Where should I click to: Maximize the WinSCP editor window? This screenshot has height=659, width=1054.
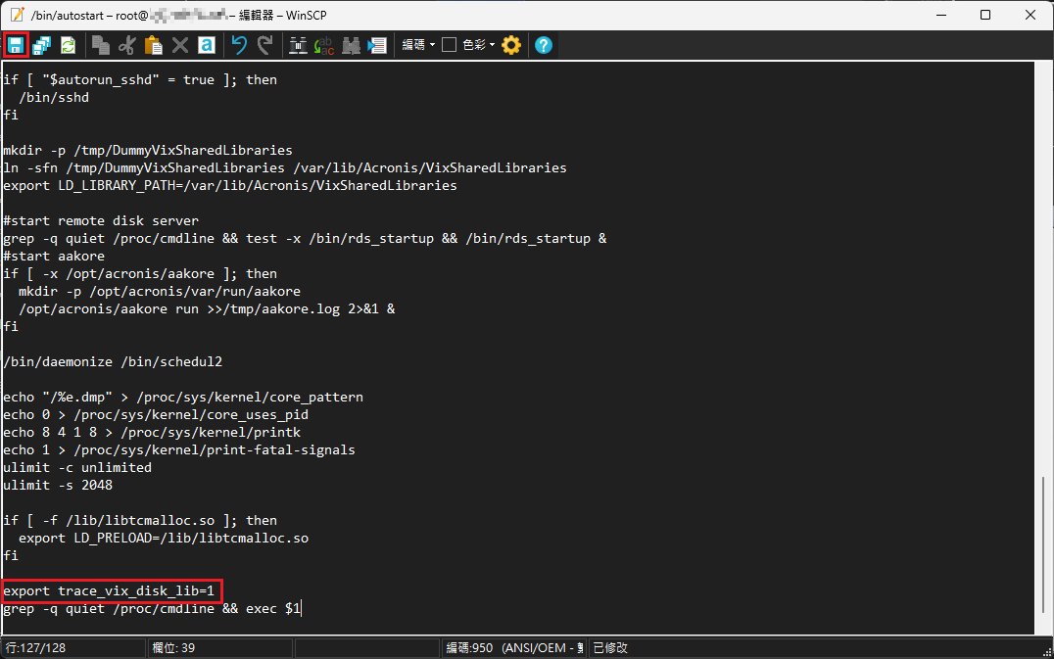[985, 15]
